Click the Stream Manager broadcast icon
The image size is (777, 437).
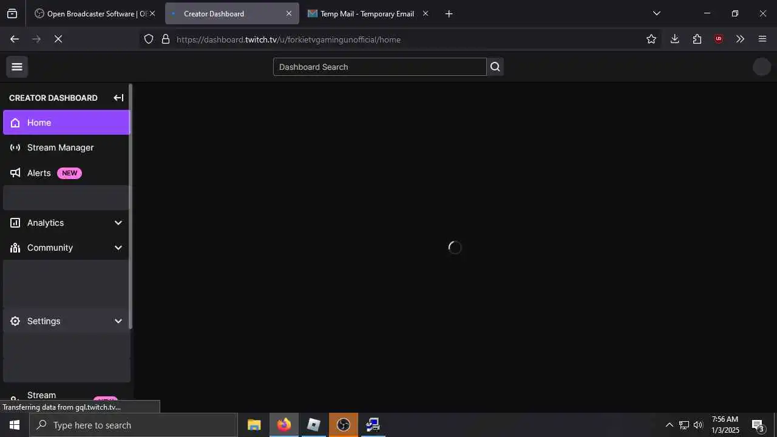[15, 147]
